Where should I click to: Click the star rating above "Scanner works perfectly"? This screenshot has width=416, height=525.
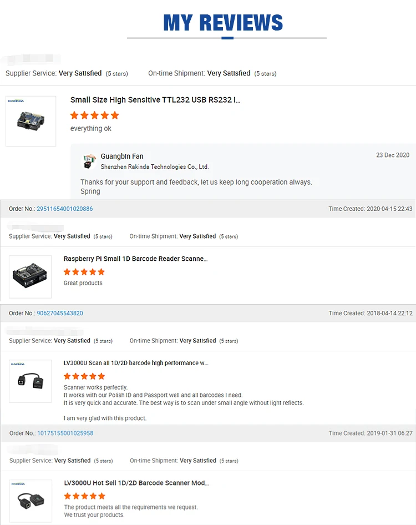[84, 376]
